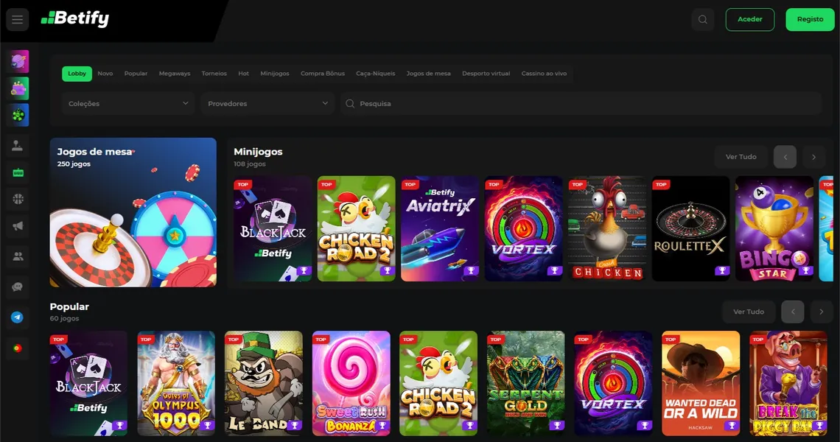Open the Jogos de mesa tab
This screenshot has width=840, height=442.
click(x=428, y=74)
